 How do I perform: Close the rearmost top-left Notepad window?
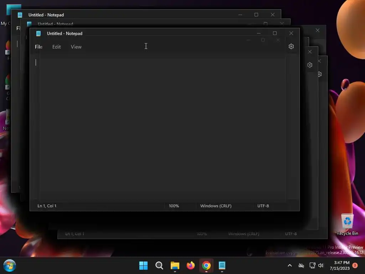273,15
